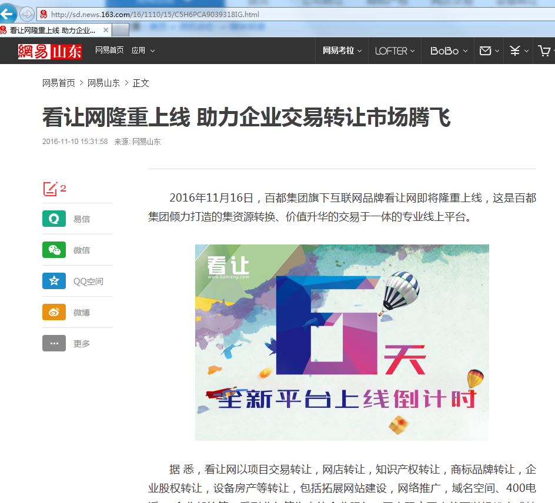Share to QQ空间 using sidebar icon
This screenshot has height=503, width=555.
(x=54, y=281)
